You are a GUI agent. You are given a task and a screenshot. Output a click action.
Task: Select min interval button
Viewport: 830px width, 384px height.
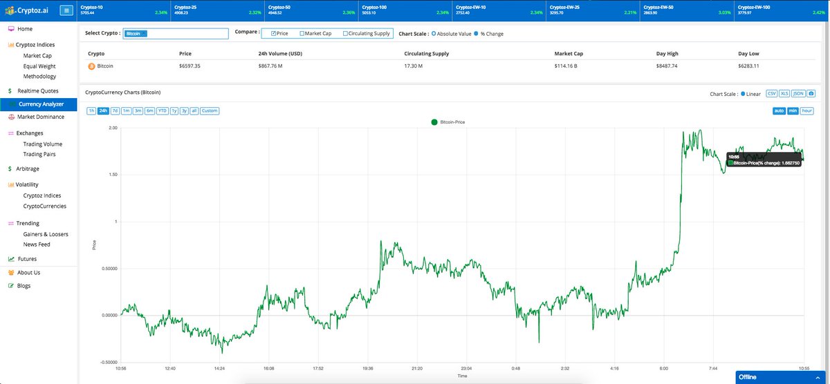(x=793, y=111)
